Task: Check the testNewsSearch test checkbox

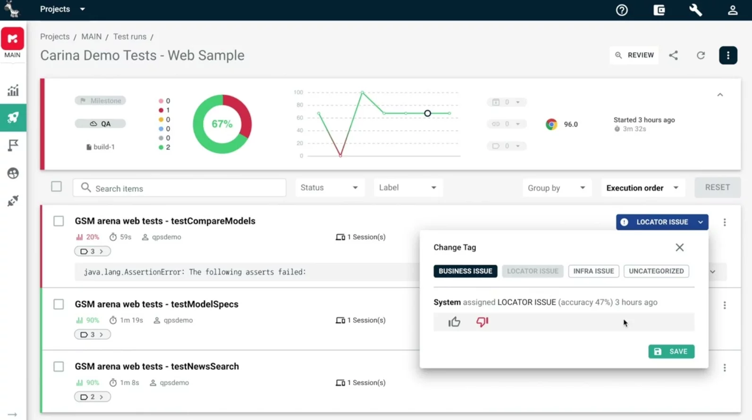Action: (x=59, y=367)
